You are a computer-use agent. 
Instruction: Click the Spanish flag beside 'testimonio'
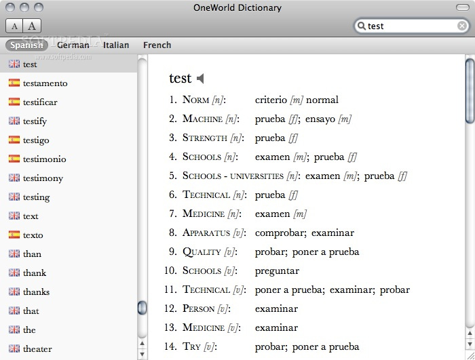[14, 159]
